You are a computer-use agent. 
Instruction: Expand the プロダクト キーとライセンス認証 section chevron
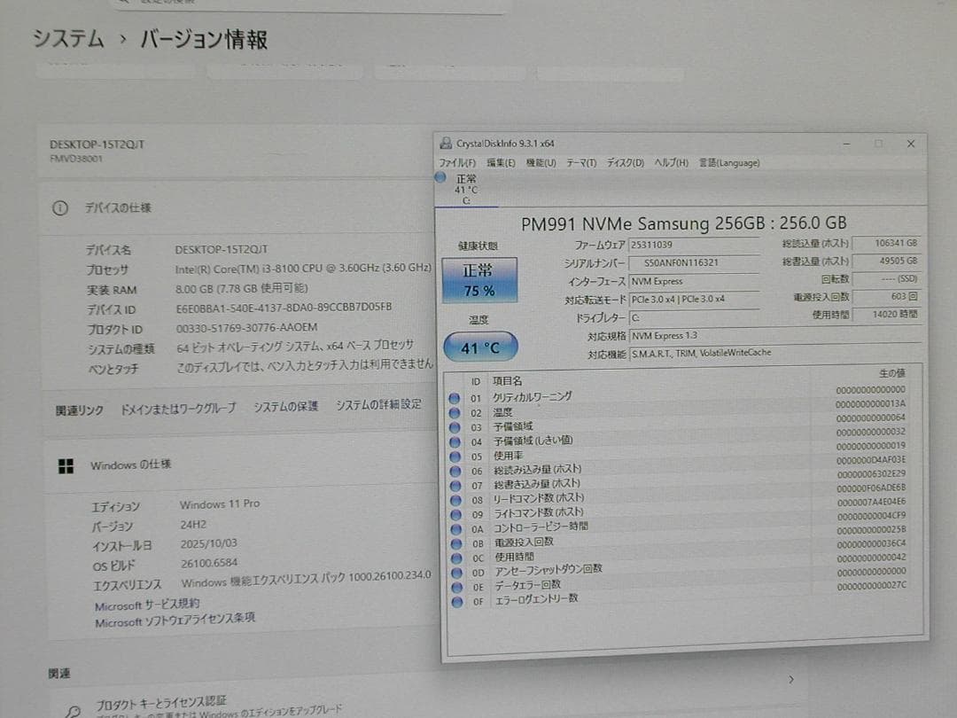pos(790,679)
